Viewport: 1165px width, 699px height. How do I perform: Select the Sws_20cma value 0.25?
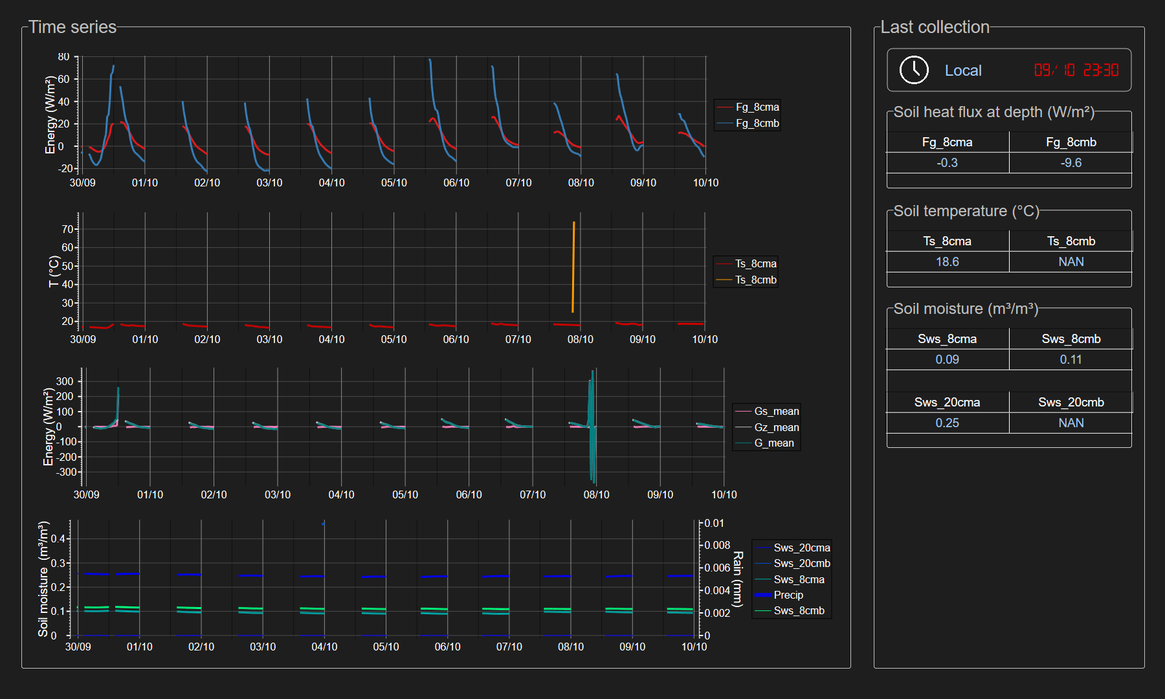click(x=947, y=423)
